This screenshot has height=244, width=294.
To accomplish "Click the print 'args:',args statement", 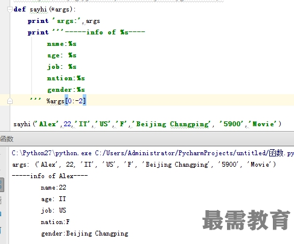I will pyautogui.click(x=63, y=21).
